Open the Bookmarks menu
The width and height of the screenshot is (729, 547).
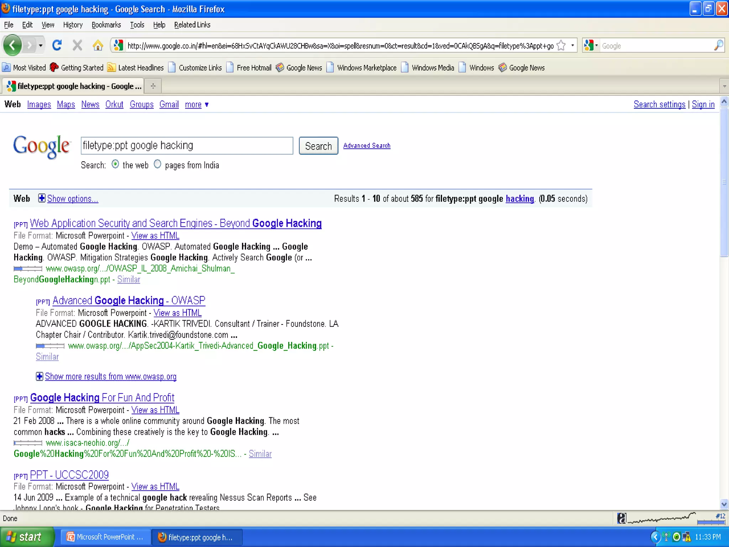click(106, 25)
